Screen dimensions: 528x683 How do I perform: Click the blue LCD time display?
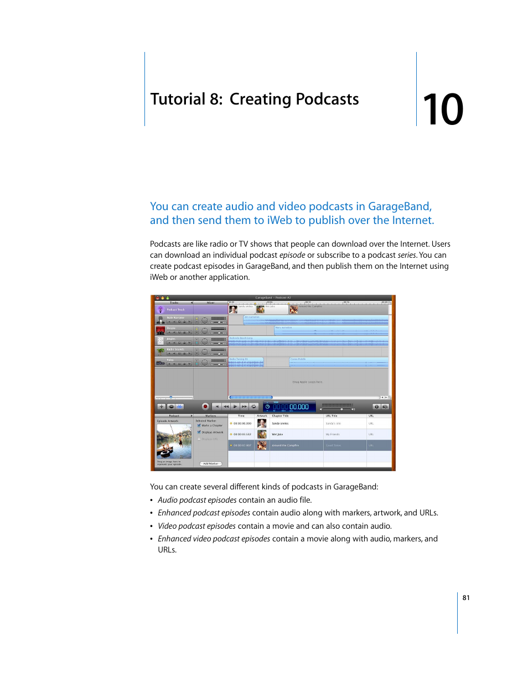[x=289, y=407]
